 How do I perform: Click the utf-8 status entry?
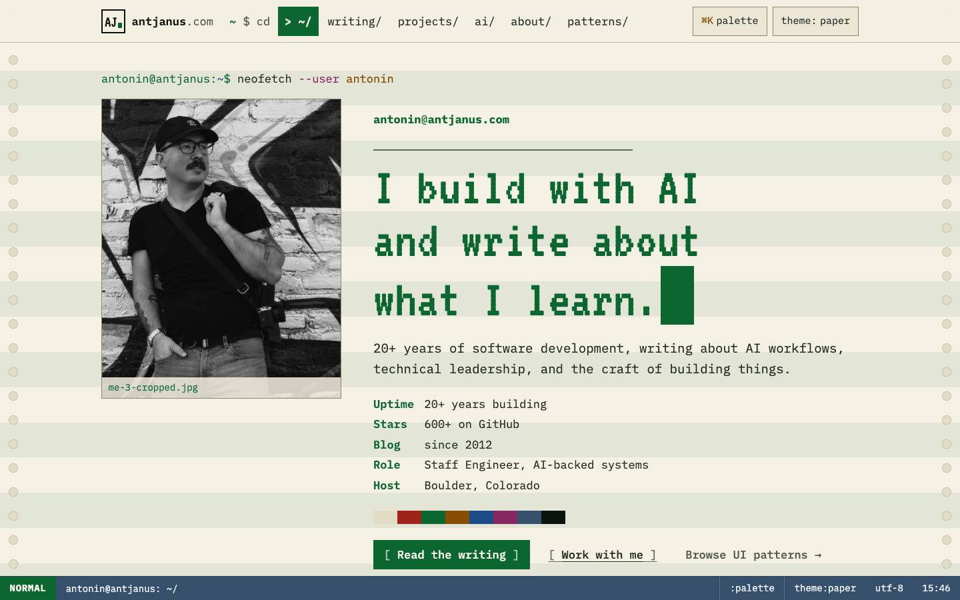click(889, 588)
